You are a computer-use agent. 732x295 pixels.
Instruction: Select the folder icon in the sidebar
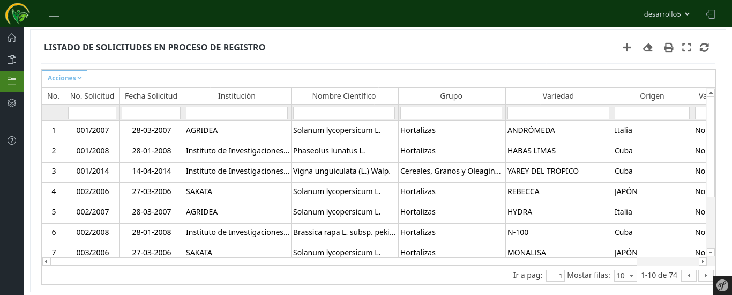12,82
